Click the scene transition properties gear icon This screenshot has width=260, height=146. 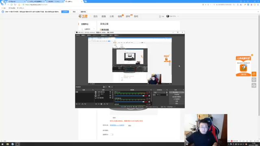167,92
